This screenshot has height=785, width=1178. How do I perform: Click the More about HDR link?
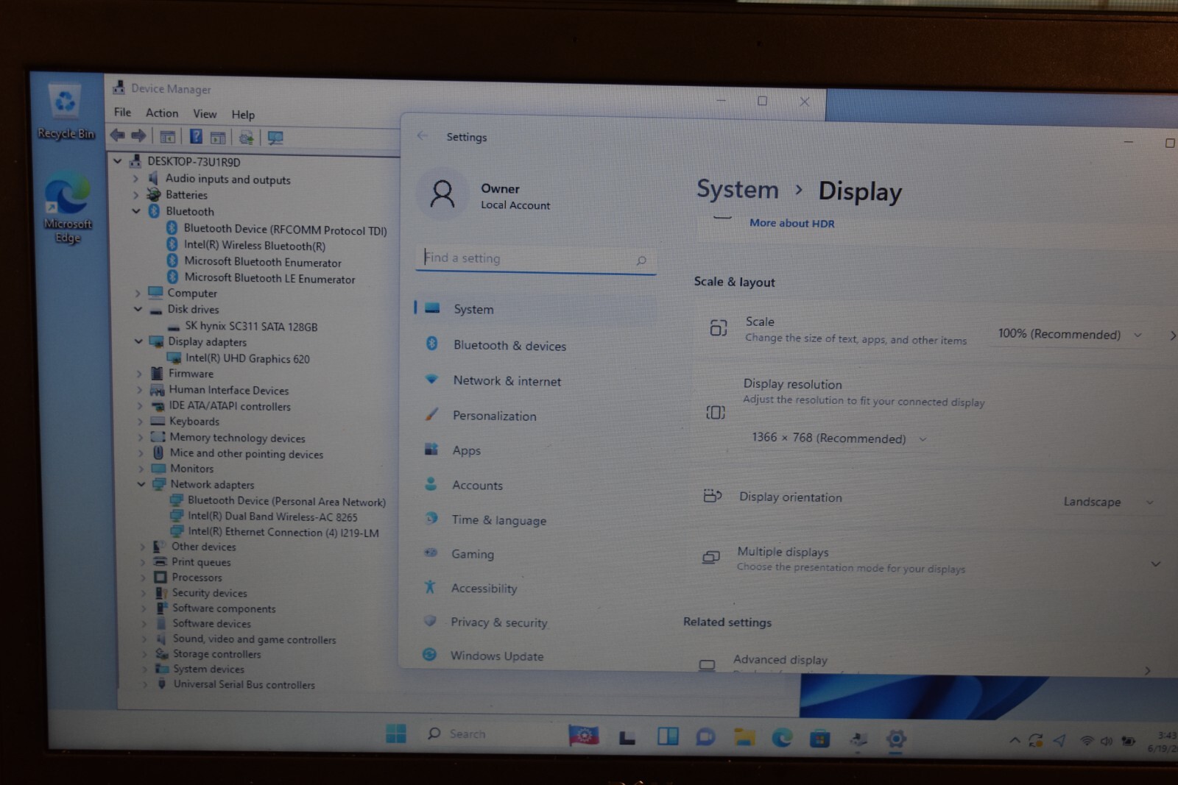tap(792, 223)
